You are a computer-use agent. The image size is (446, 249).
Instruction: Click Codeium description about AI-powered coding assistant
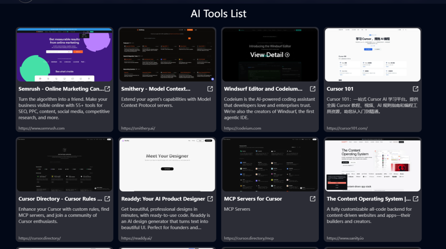coord(269,108)
